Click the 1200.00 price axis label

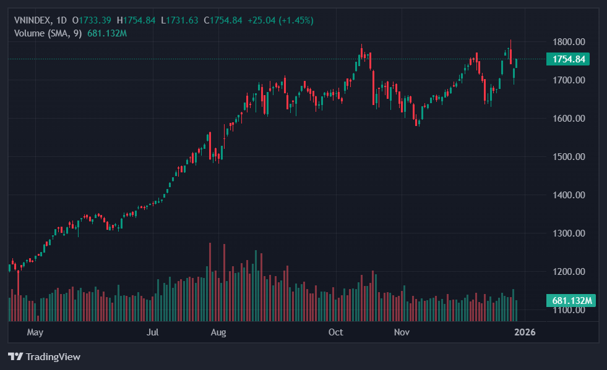click(568, 272)
